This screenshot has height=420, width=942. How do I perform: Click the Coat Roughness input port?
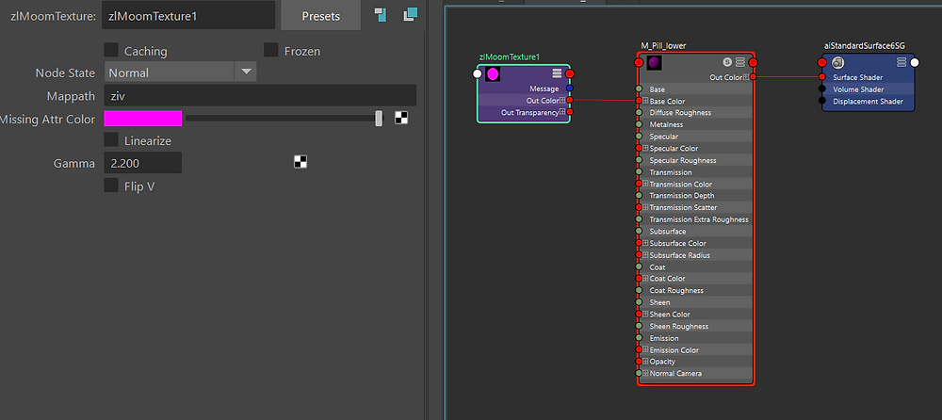[x=640, y=290]
